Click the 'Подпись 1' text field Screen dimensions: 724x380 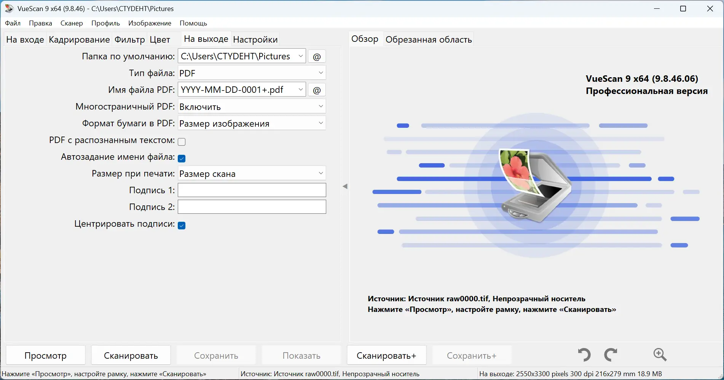click(252, 190)
